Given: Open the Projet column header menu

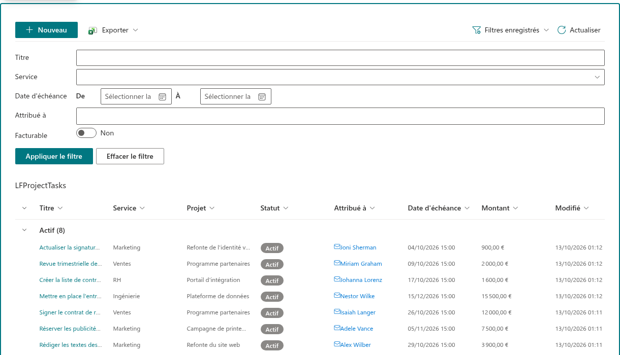Looking at the screenshot, I should pyautogui.click(x=201, y=208).
